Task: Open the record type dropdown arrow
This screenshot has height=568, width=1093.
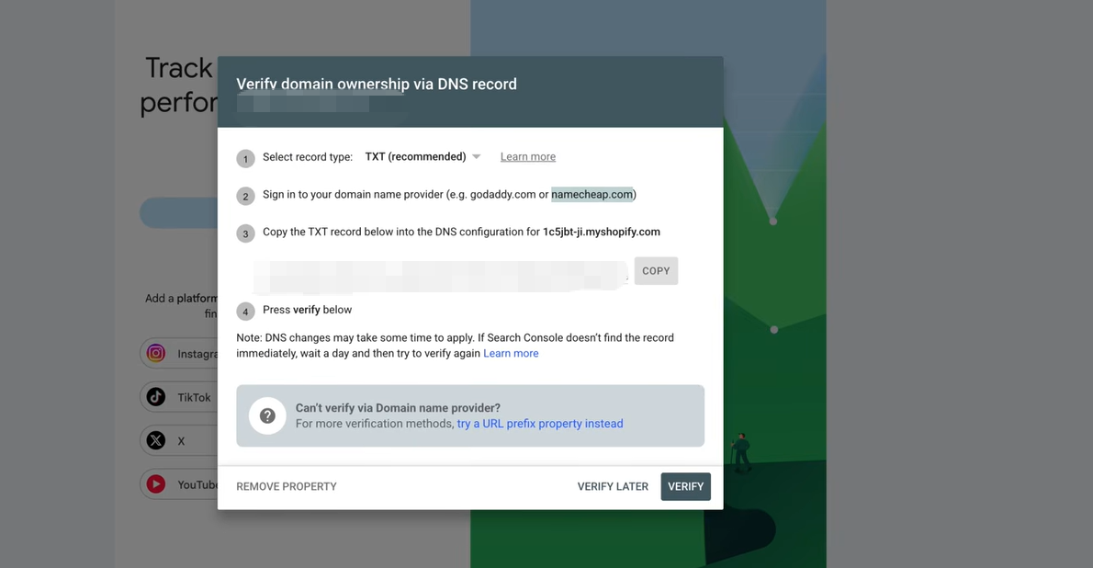Action: (x=477, y=157)
